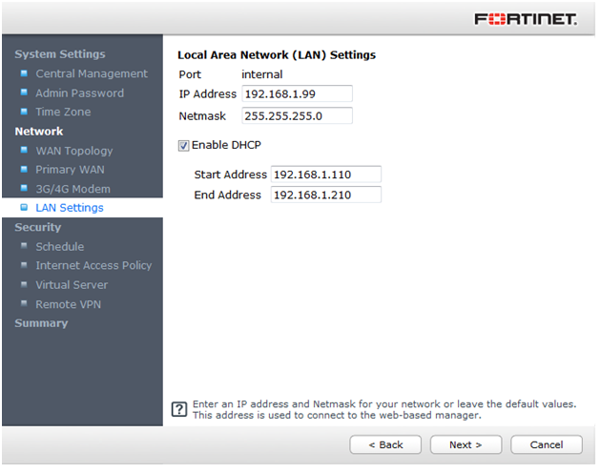Click the Network section heading
The image size is (600, 473).
coord(39,132)
